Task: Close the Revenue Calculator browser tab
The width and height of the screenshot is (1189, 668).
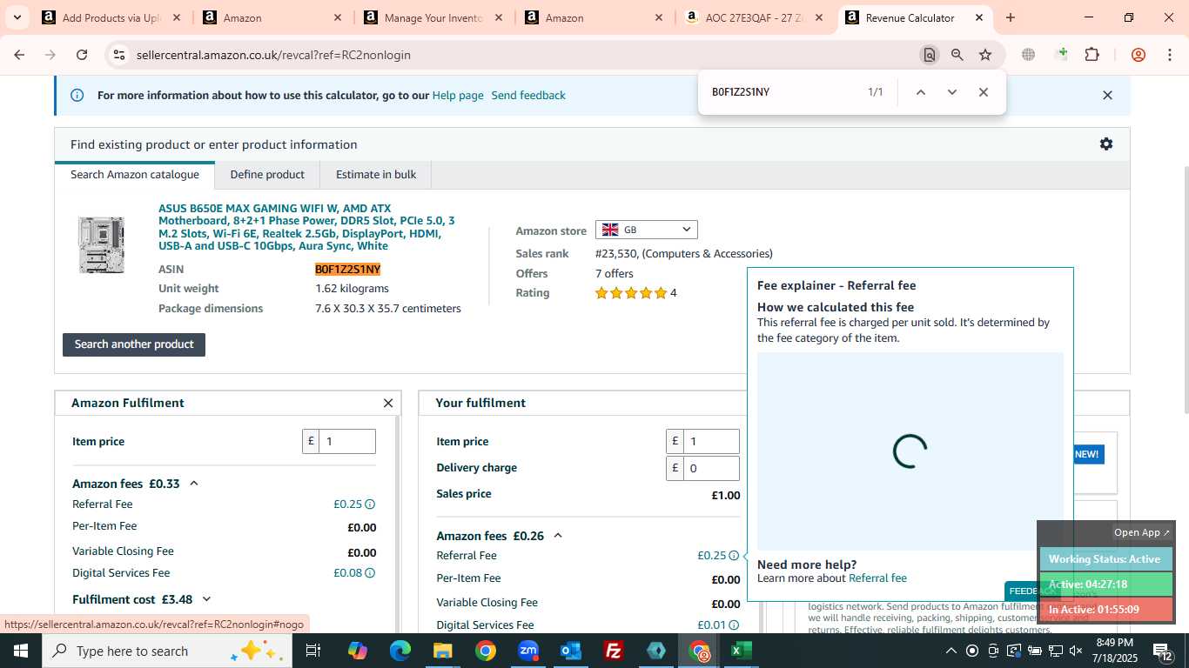Action: [x=979, y=17]
